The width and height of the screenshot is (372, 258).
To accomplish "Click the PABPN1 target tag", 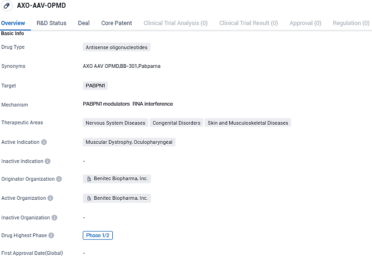I will click(95, 86).
